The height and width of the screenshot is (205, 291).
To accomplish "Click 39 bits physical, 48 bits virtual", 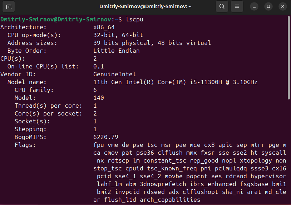I will [152, 43].
